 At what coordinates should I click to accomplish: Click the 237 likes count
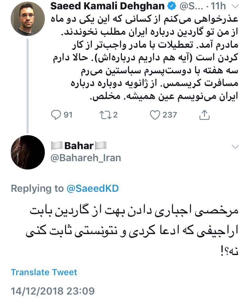(170, 115)
